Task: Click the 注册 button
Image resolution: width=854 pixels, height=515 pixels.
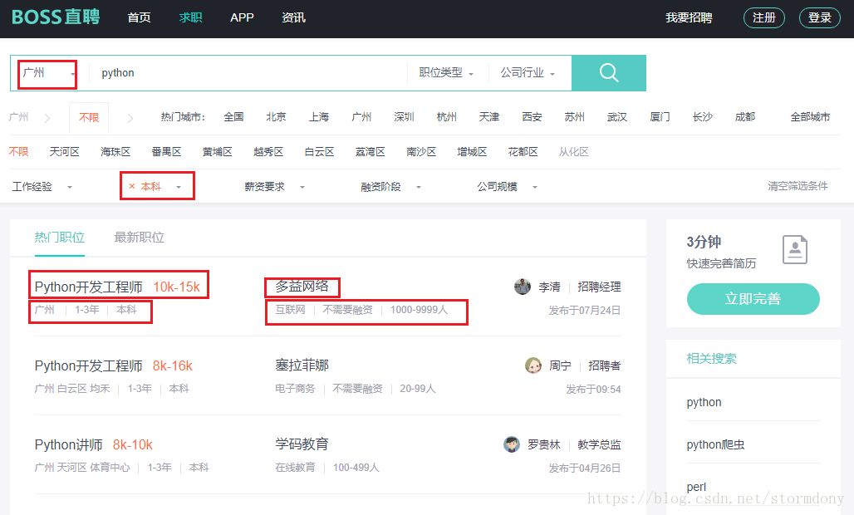Action: [764, 17]
